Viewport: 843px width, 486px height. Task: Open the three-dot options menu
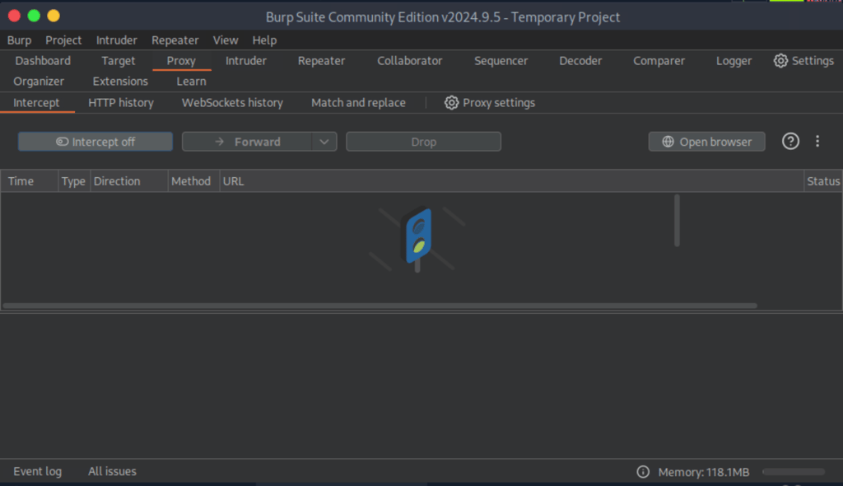click(x=817, y=142)
